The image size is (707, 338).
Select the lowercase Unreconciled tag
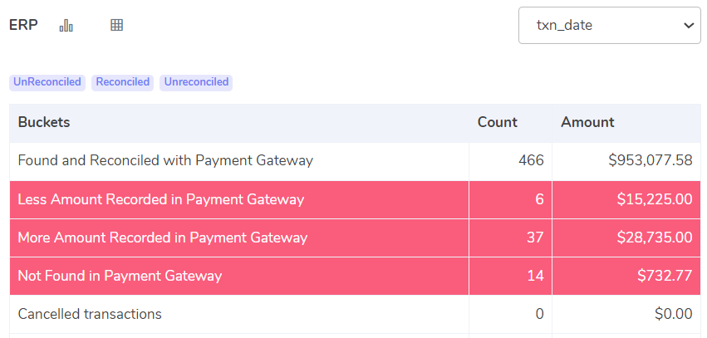pos(196,82)
